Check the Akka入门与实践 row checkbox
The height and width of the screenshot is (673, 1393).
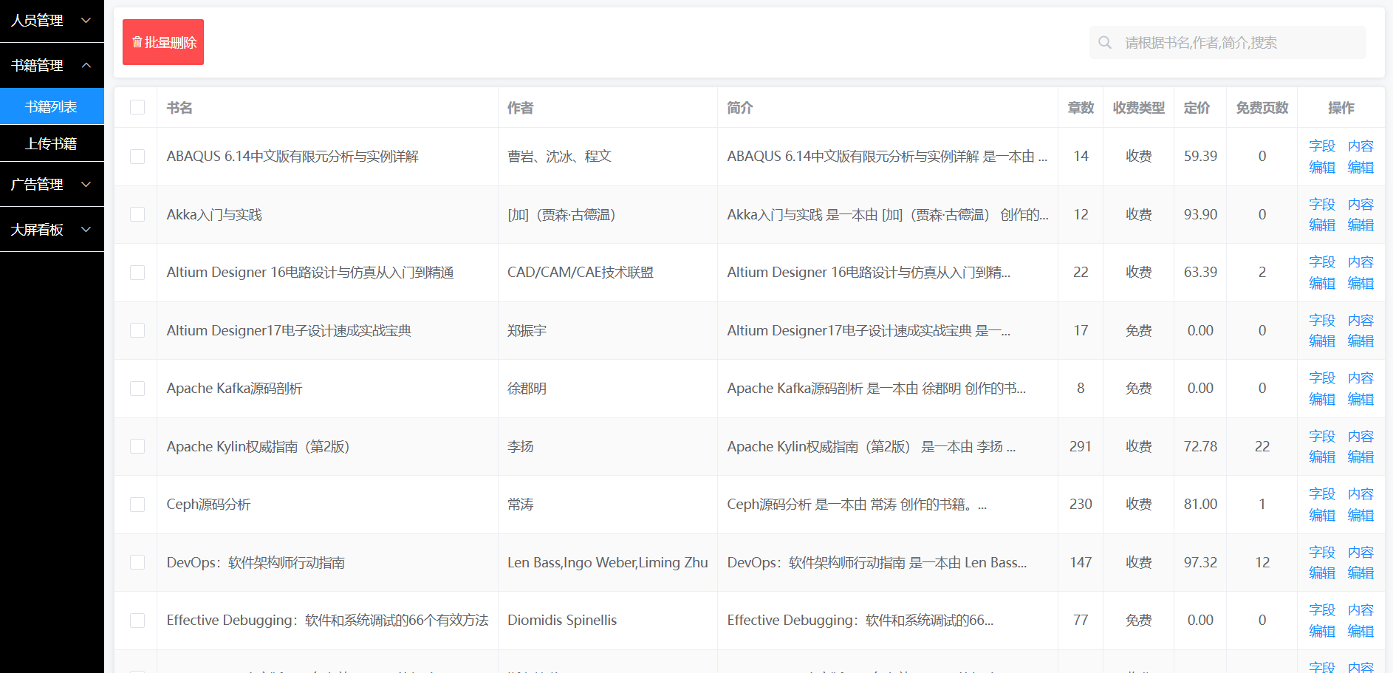pos(137,214)
